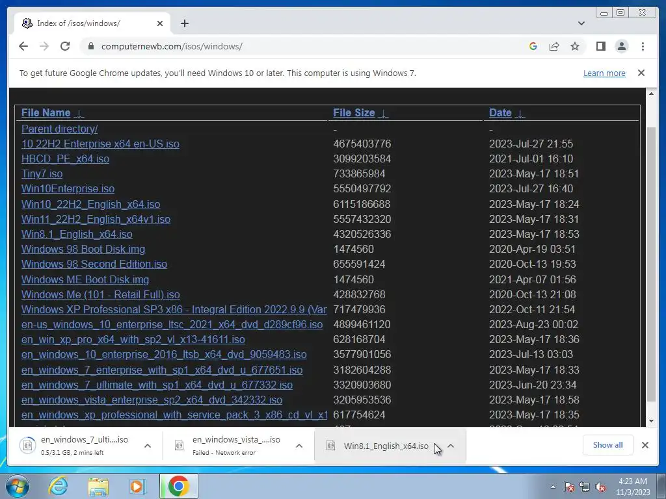Open the Chrome profile avatar

click(621, 46)
